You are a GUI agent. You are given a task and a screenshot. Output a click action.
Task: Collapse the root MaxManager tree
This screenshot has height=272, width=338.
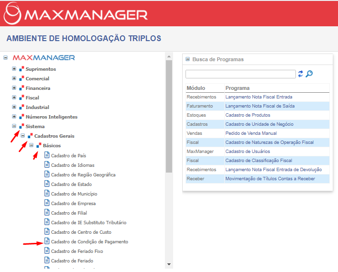coord(6,57)
